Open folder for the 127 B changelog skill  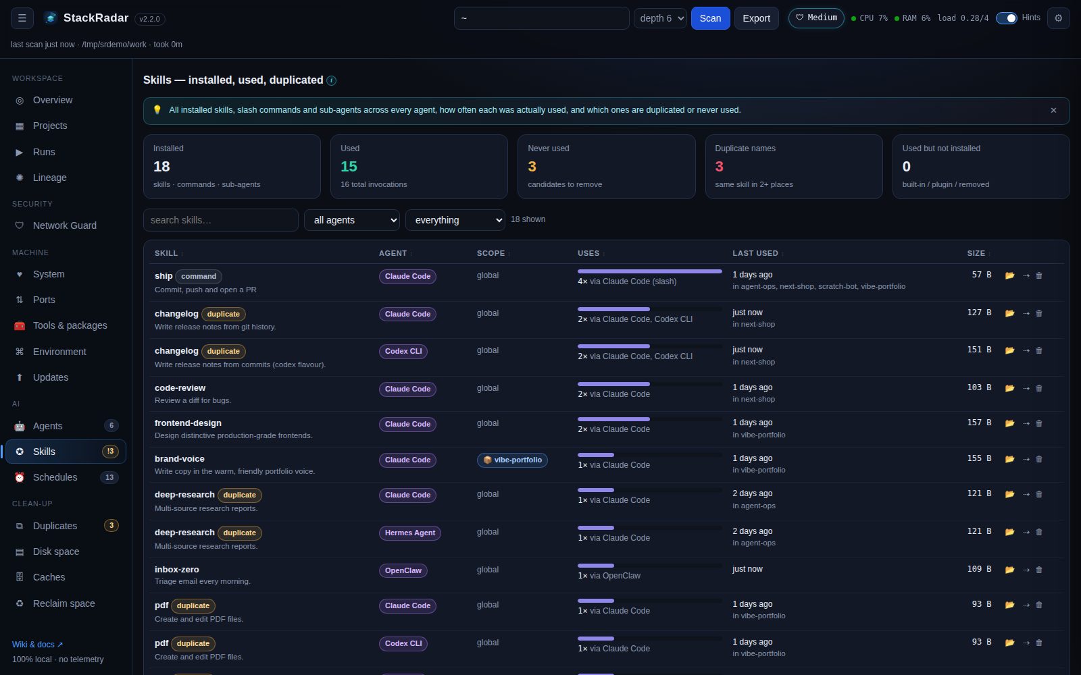(1009, 313)
